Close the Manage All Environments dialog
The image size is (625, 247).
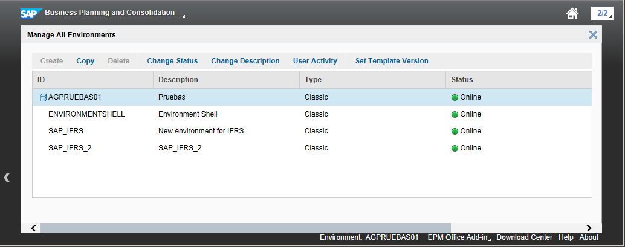click(x=593, y=35)
